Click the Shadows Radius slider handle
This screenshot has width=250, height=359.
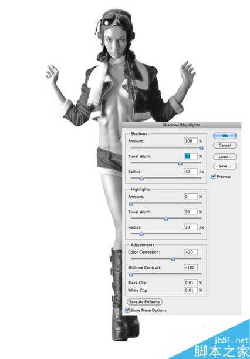coord(141,179)
